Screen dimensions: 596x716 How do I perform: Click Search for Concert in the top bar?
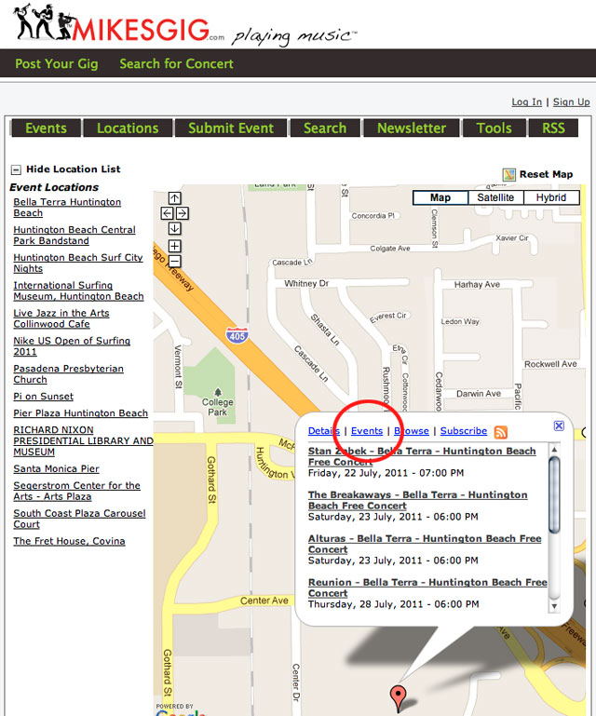click(x=176, y=63)
